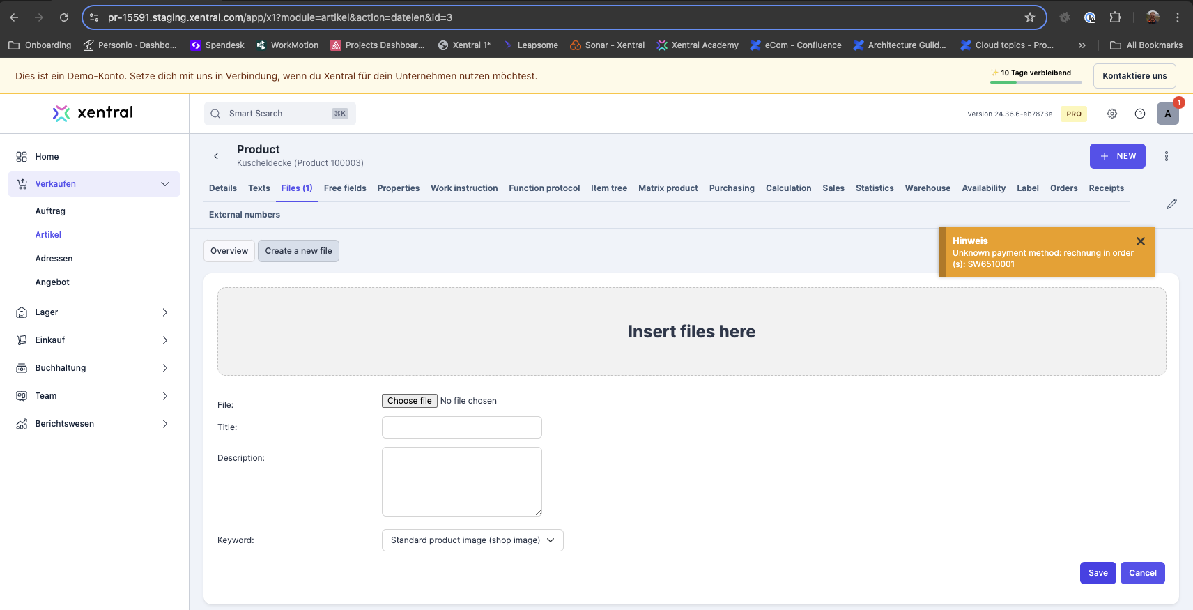This screenshot has height=610, width=1193.
Task: Open the help question mark icon
Action: coord(1140,114)
